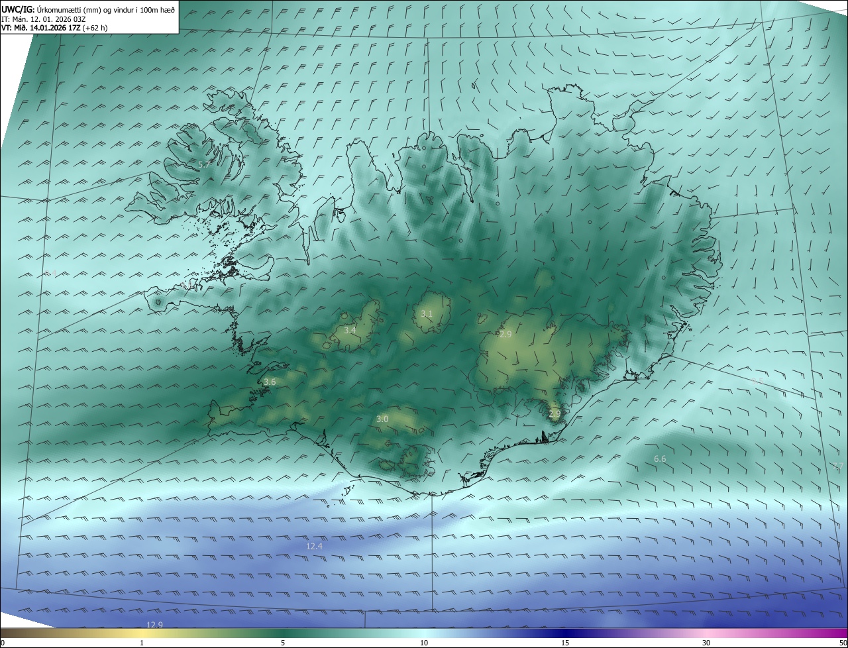Click the '1' tick on the colour scale

tap(142, 643)
